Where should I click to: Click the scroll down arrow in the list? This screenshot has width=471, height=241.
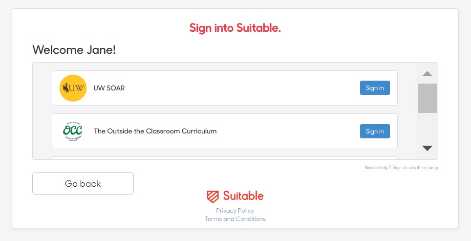click(427, 148)
